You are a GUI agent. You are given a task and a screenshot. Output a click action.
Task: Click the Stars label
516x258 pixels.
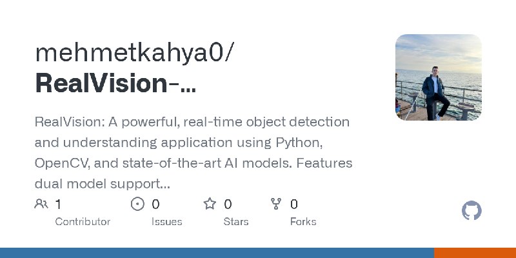click(236, 222)
